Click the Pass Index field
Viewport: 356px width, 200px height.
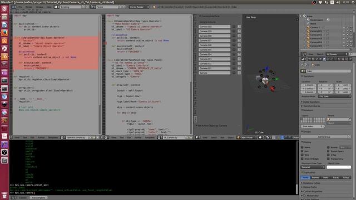[313, 126]
